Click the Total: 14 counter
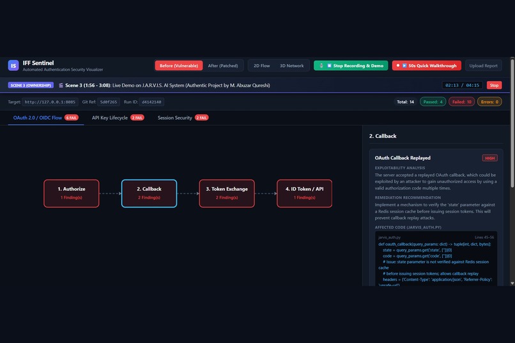Screen dimensions: 515x343 (405, 102)
